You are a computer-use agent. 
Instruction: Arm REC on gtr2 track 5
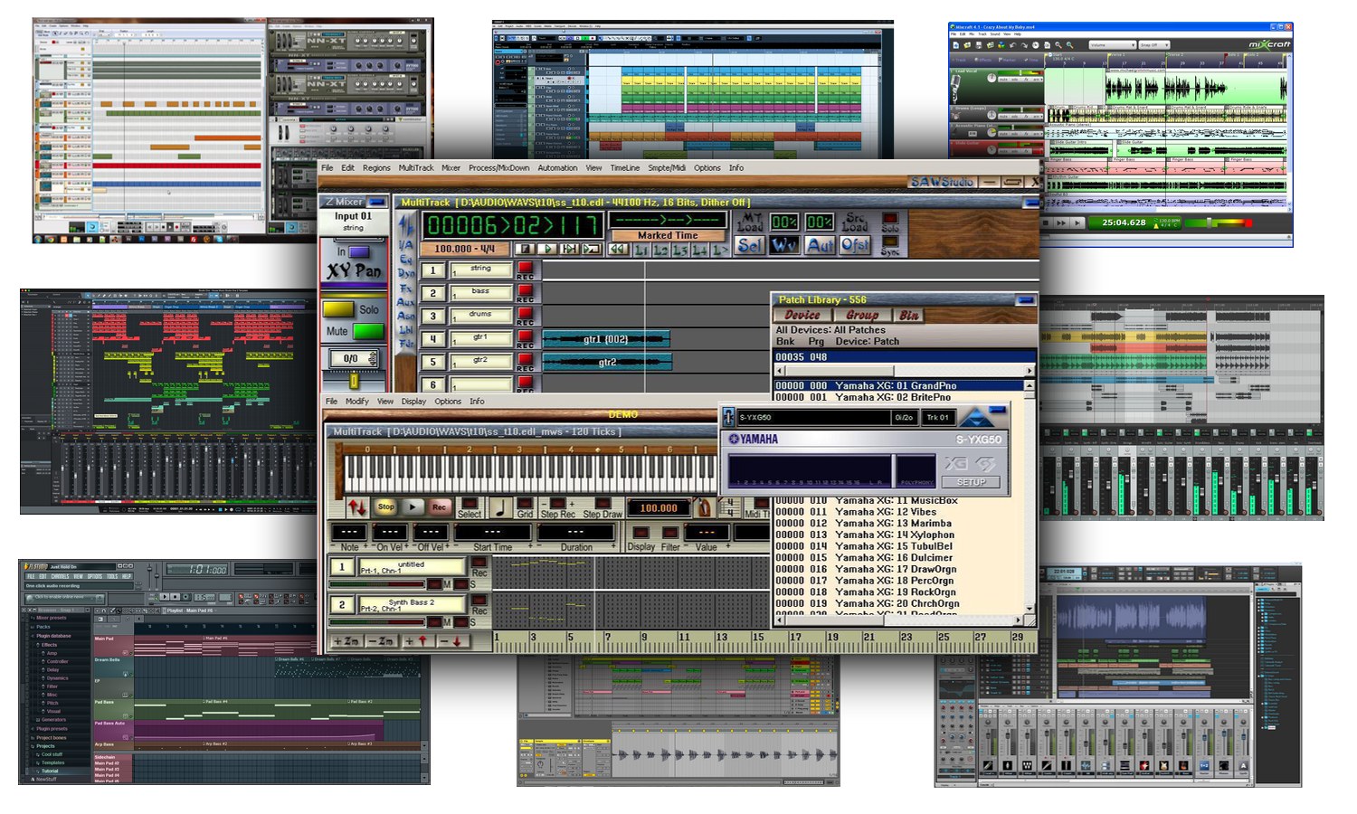[x=526, y=359]
